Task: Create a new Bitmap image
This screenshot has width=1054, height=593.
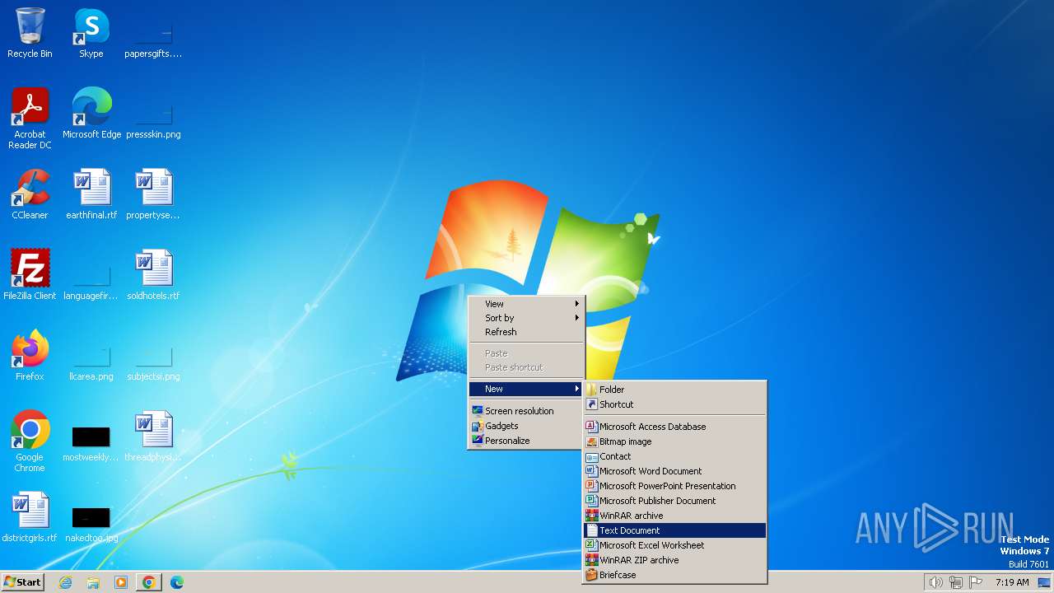Action: click(x=674, y=441)
